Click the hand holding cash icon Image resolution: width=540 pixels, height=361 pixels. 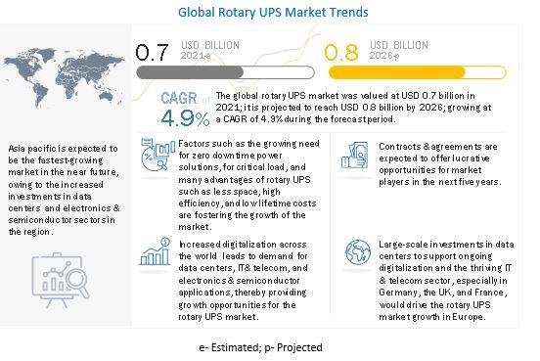[355, 156]
